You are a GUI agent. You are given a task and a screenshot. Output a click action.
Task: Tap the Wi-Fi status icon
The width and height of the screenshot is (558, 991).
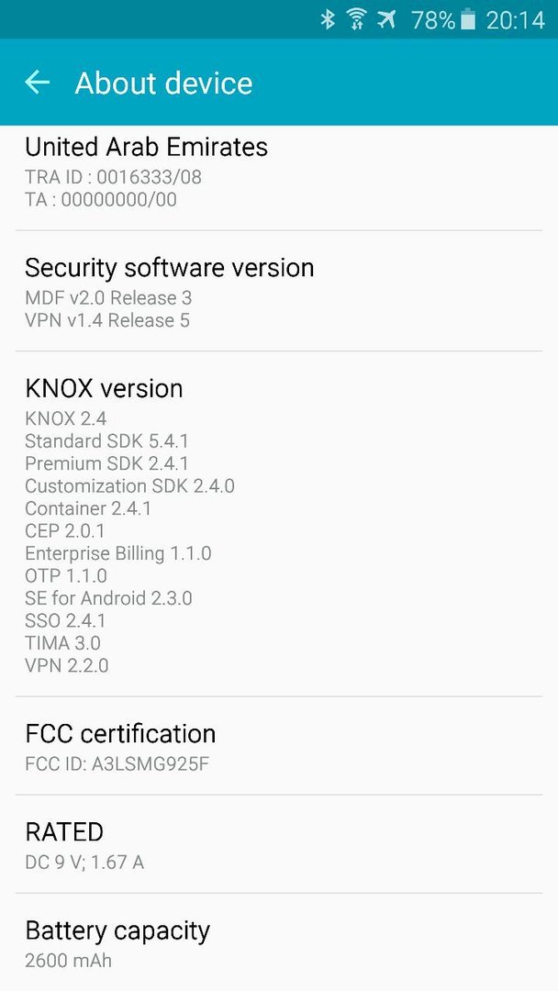357,19
